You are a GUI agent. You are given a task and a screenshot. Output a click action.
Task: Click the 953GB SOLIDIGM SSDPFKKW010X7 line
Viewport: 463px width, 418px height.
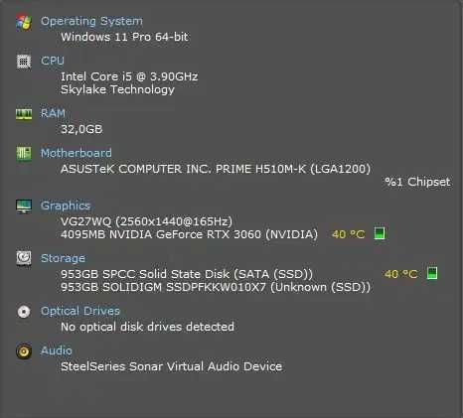point(216,287)
